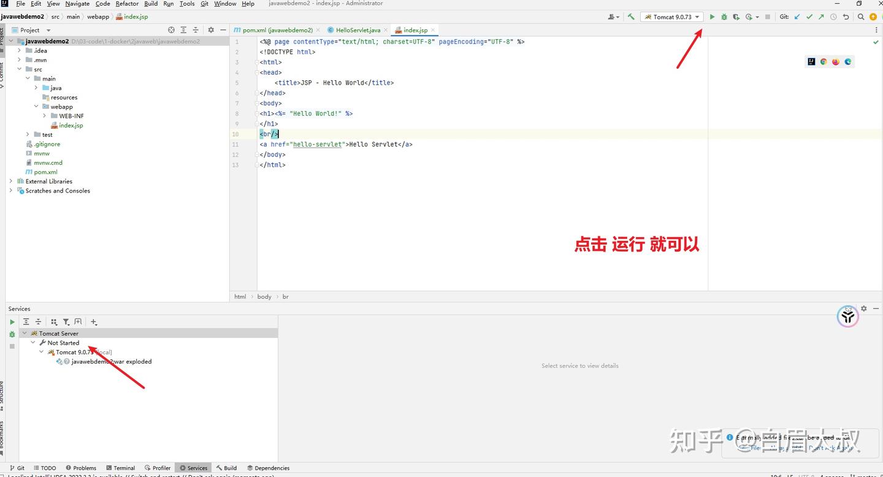Start Tomcat in Debug mode
The width and height of the screenshot is (883, 477).
coord(724,17)
